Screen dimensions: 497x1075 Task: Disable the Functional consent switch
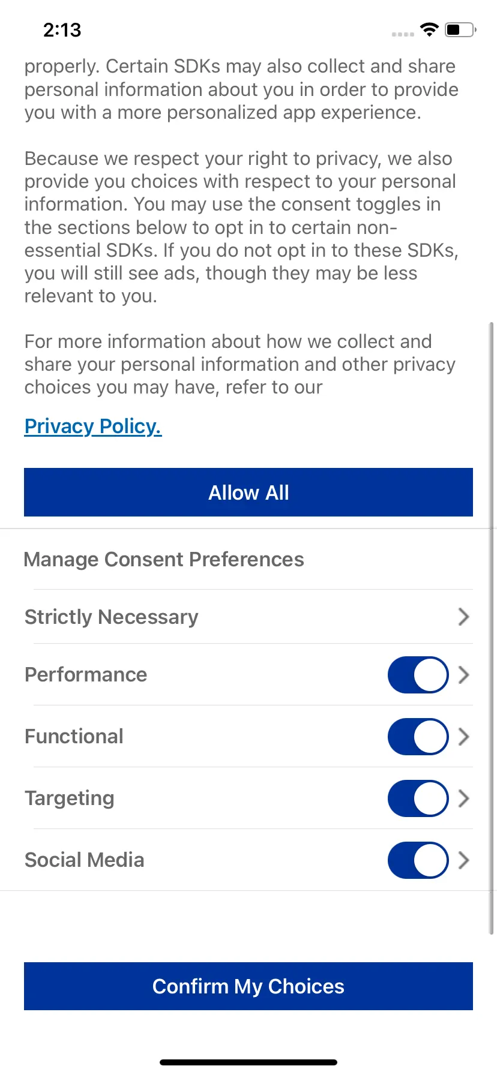418,737
